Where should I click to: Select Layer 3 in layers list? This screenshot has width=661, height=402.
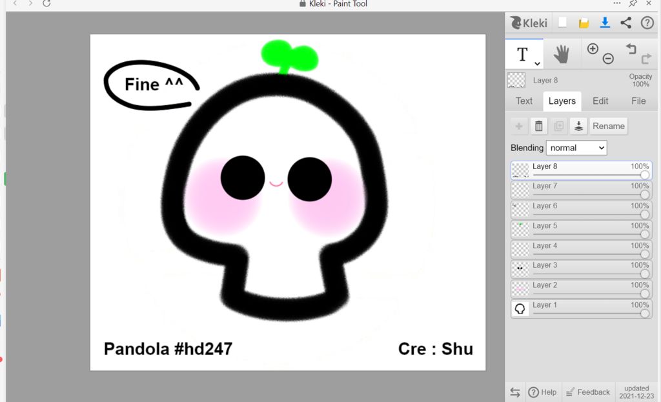coord(582,269)
